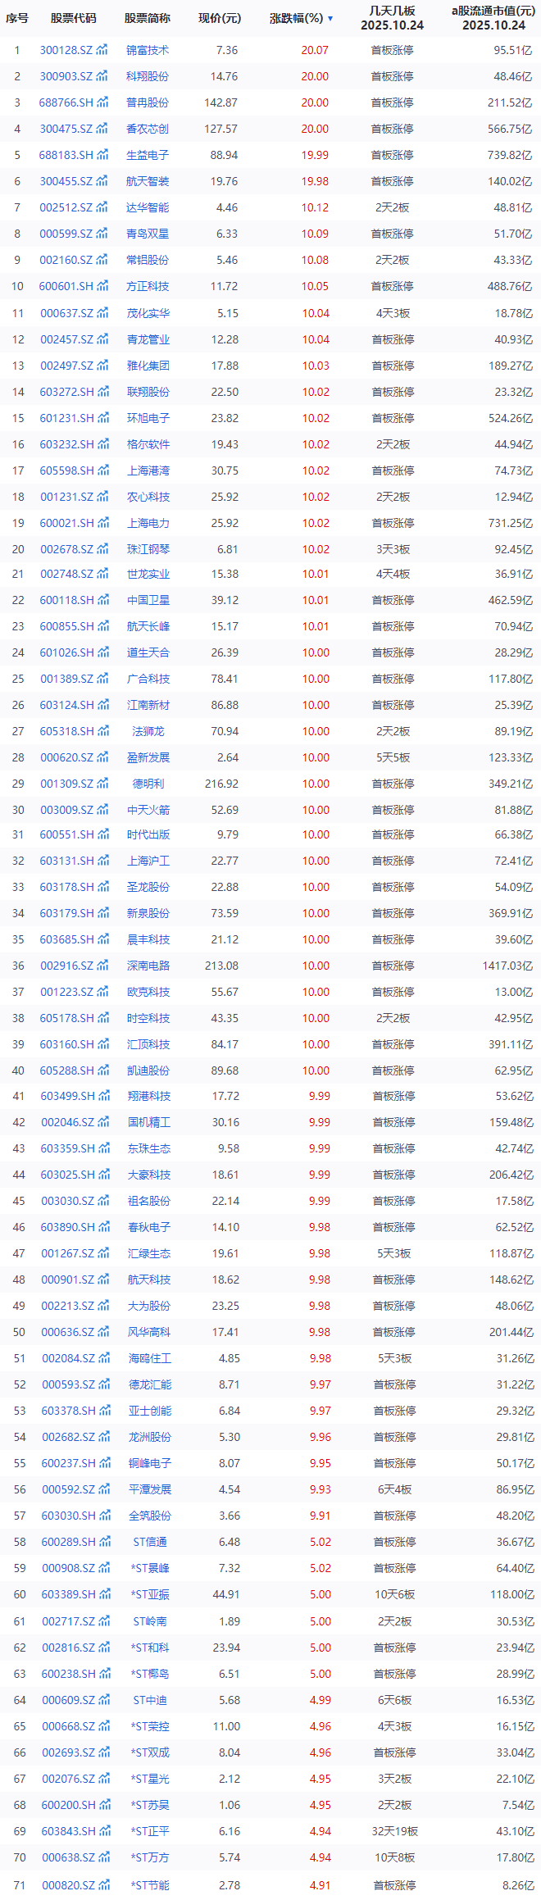Click stock name 深南电路

148,966
